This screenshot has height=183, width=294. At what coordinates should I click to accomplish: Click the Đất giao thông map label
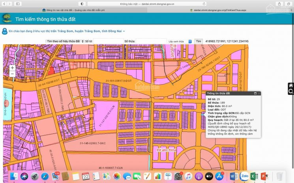(x=166, y=150)
